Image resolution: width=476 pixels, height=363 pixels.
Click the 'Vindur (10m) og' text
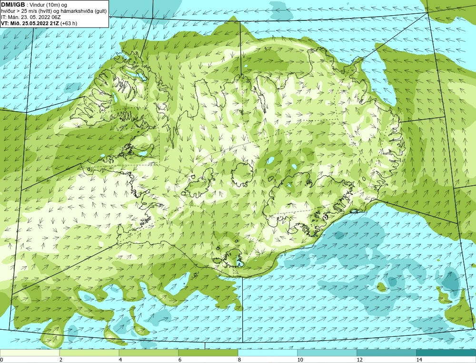click(49, 5)
